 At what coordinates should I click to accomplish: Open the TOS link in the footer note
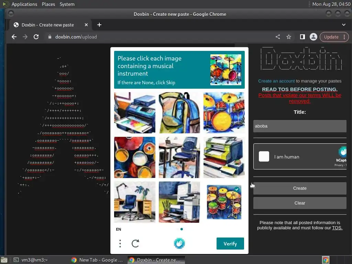[337, 228]
